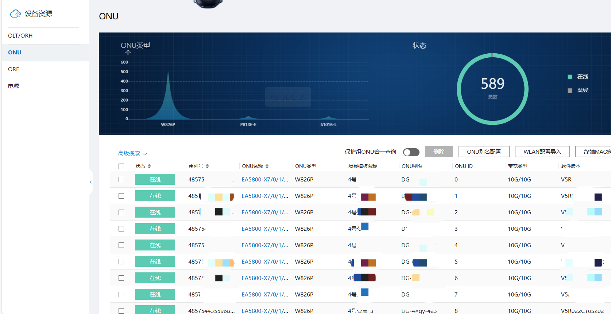Tick the checkbox for ONU ID 0 row

click(x=121, y=180)
